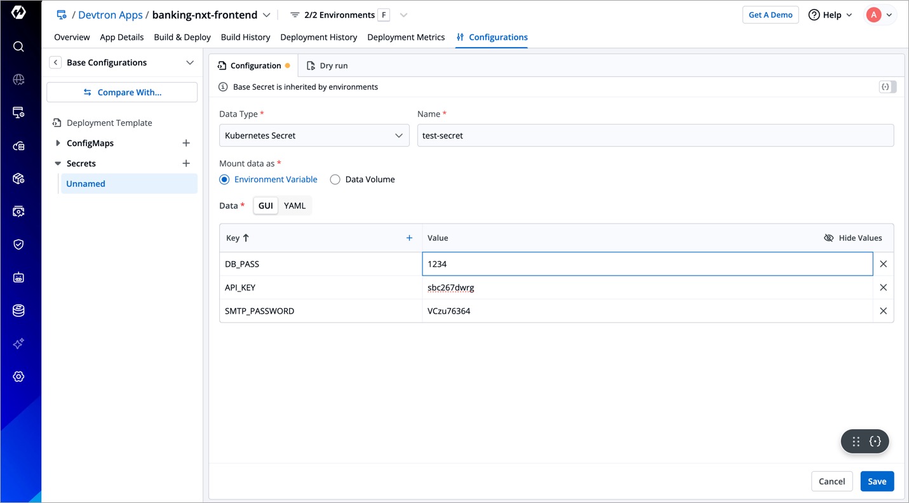Add a new ConfigMap with plus icon
Viewport: 909px width, 503px height.
click(x=186, y=143)
